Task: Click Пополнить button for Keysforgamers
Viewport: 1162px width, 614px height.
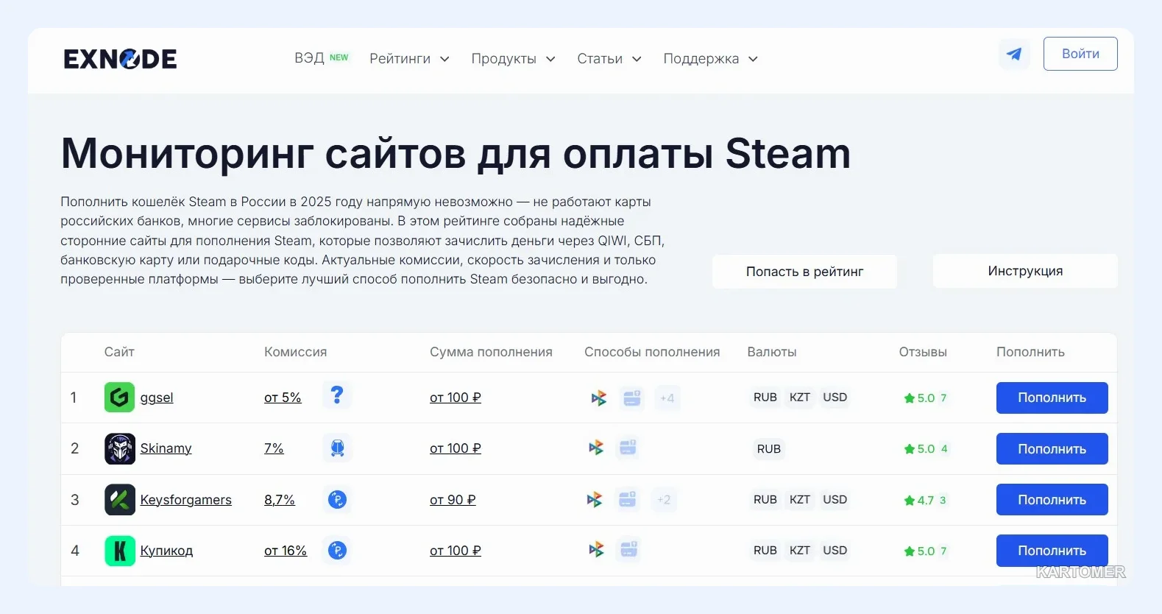Action: pos(1052,500)
